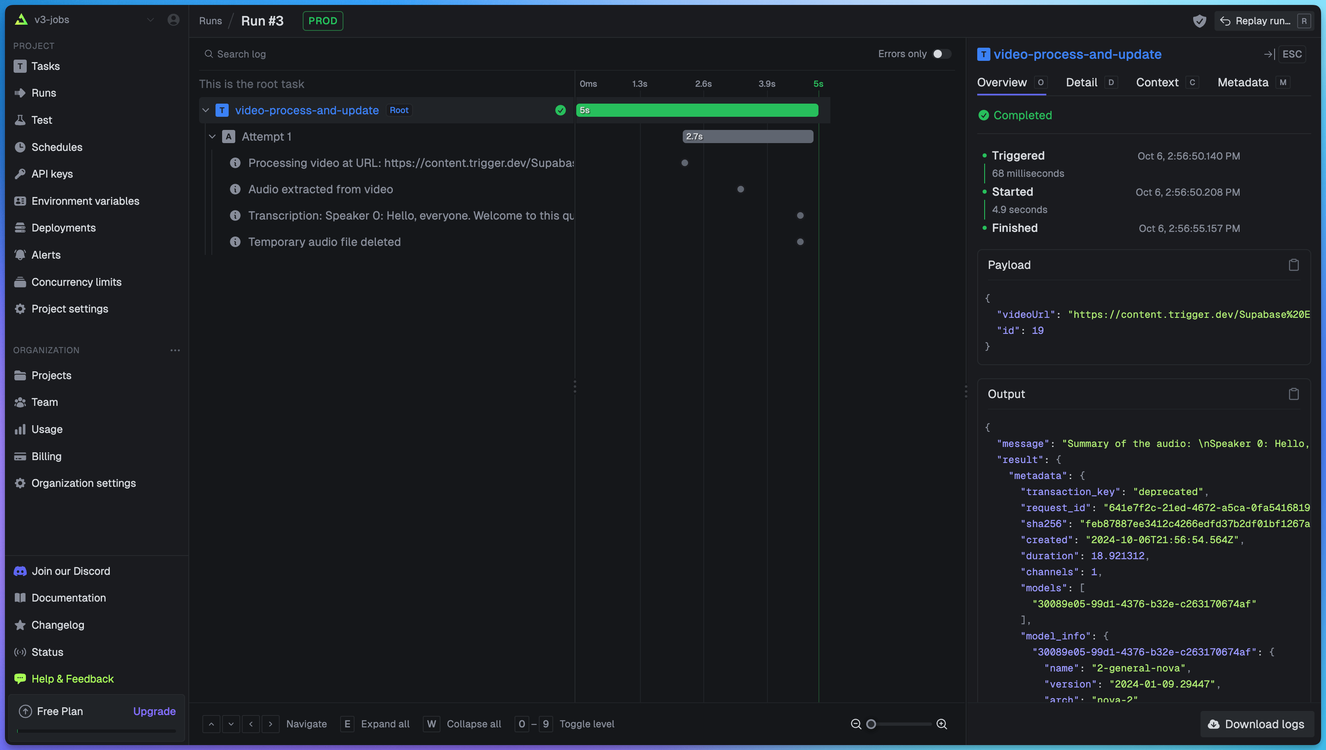This screenshot has width=1326, height=750.
Task: Open Environment variables in the sidebar
Action: click(x=85, y=201)
